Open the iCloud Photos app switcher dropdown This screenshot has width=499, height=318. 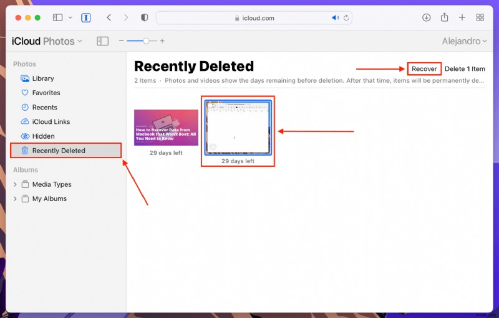click(x=47, y=41)
